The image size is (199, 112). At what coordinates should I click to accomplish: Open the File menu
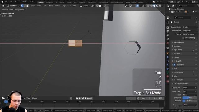point(6,2)
